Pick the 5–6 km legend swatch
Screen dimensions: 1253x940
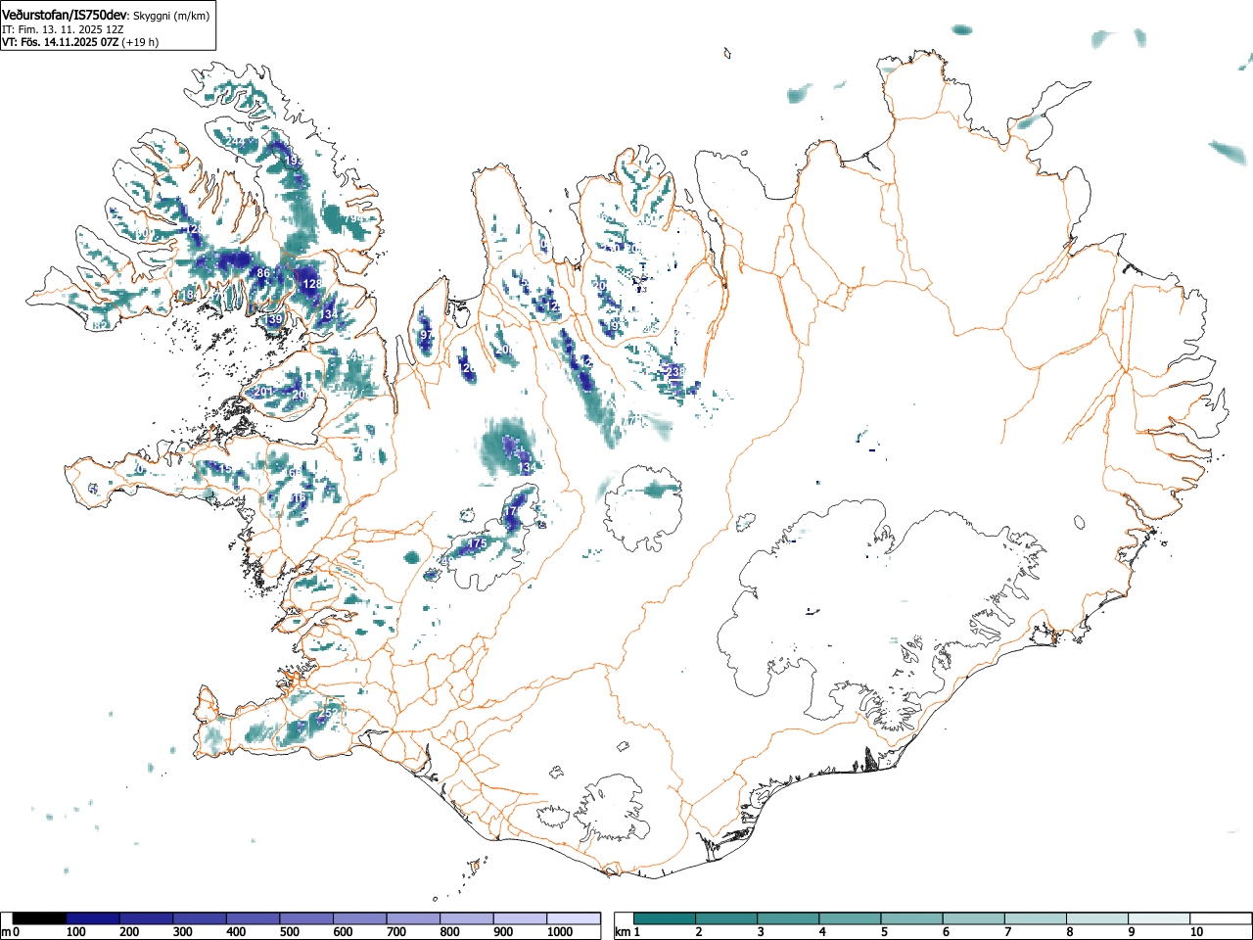pyautogui.click(x=911, y=918)
